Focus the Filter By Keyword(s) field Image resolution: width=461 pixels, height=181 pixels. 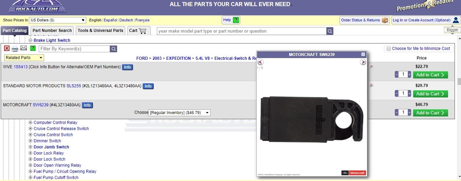tap(74, 49)
